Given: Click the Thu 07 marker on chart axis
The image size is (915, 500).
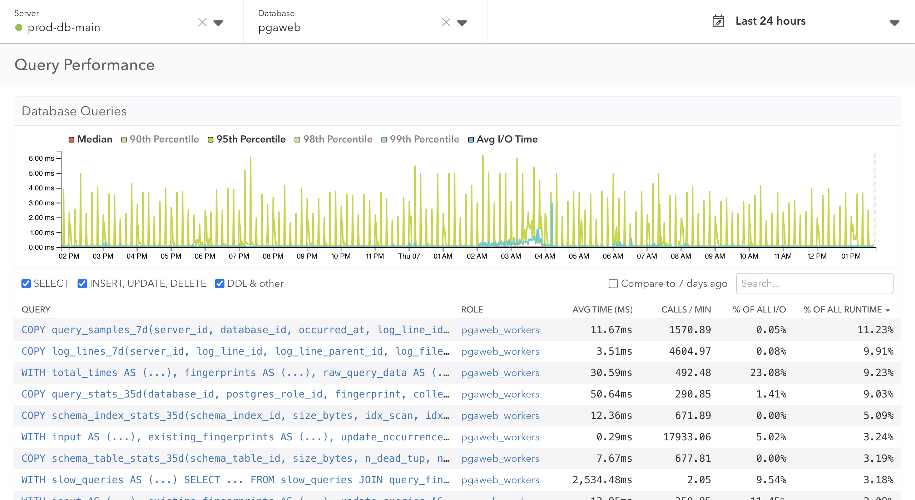Looking at the screenshot, I should [409, 256].
